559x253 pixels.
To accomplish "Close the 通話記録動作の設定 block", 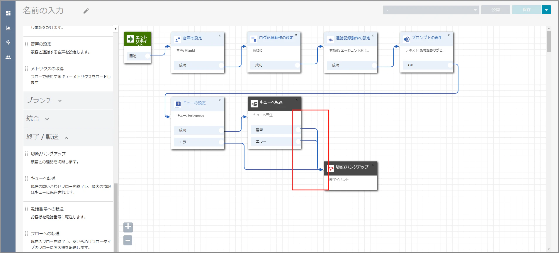I will [373, 36].
